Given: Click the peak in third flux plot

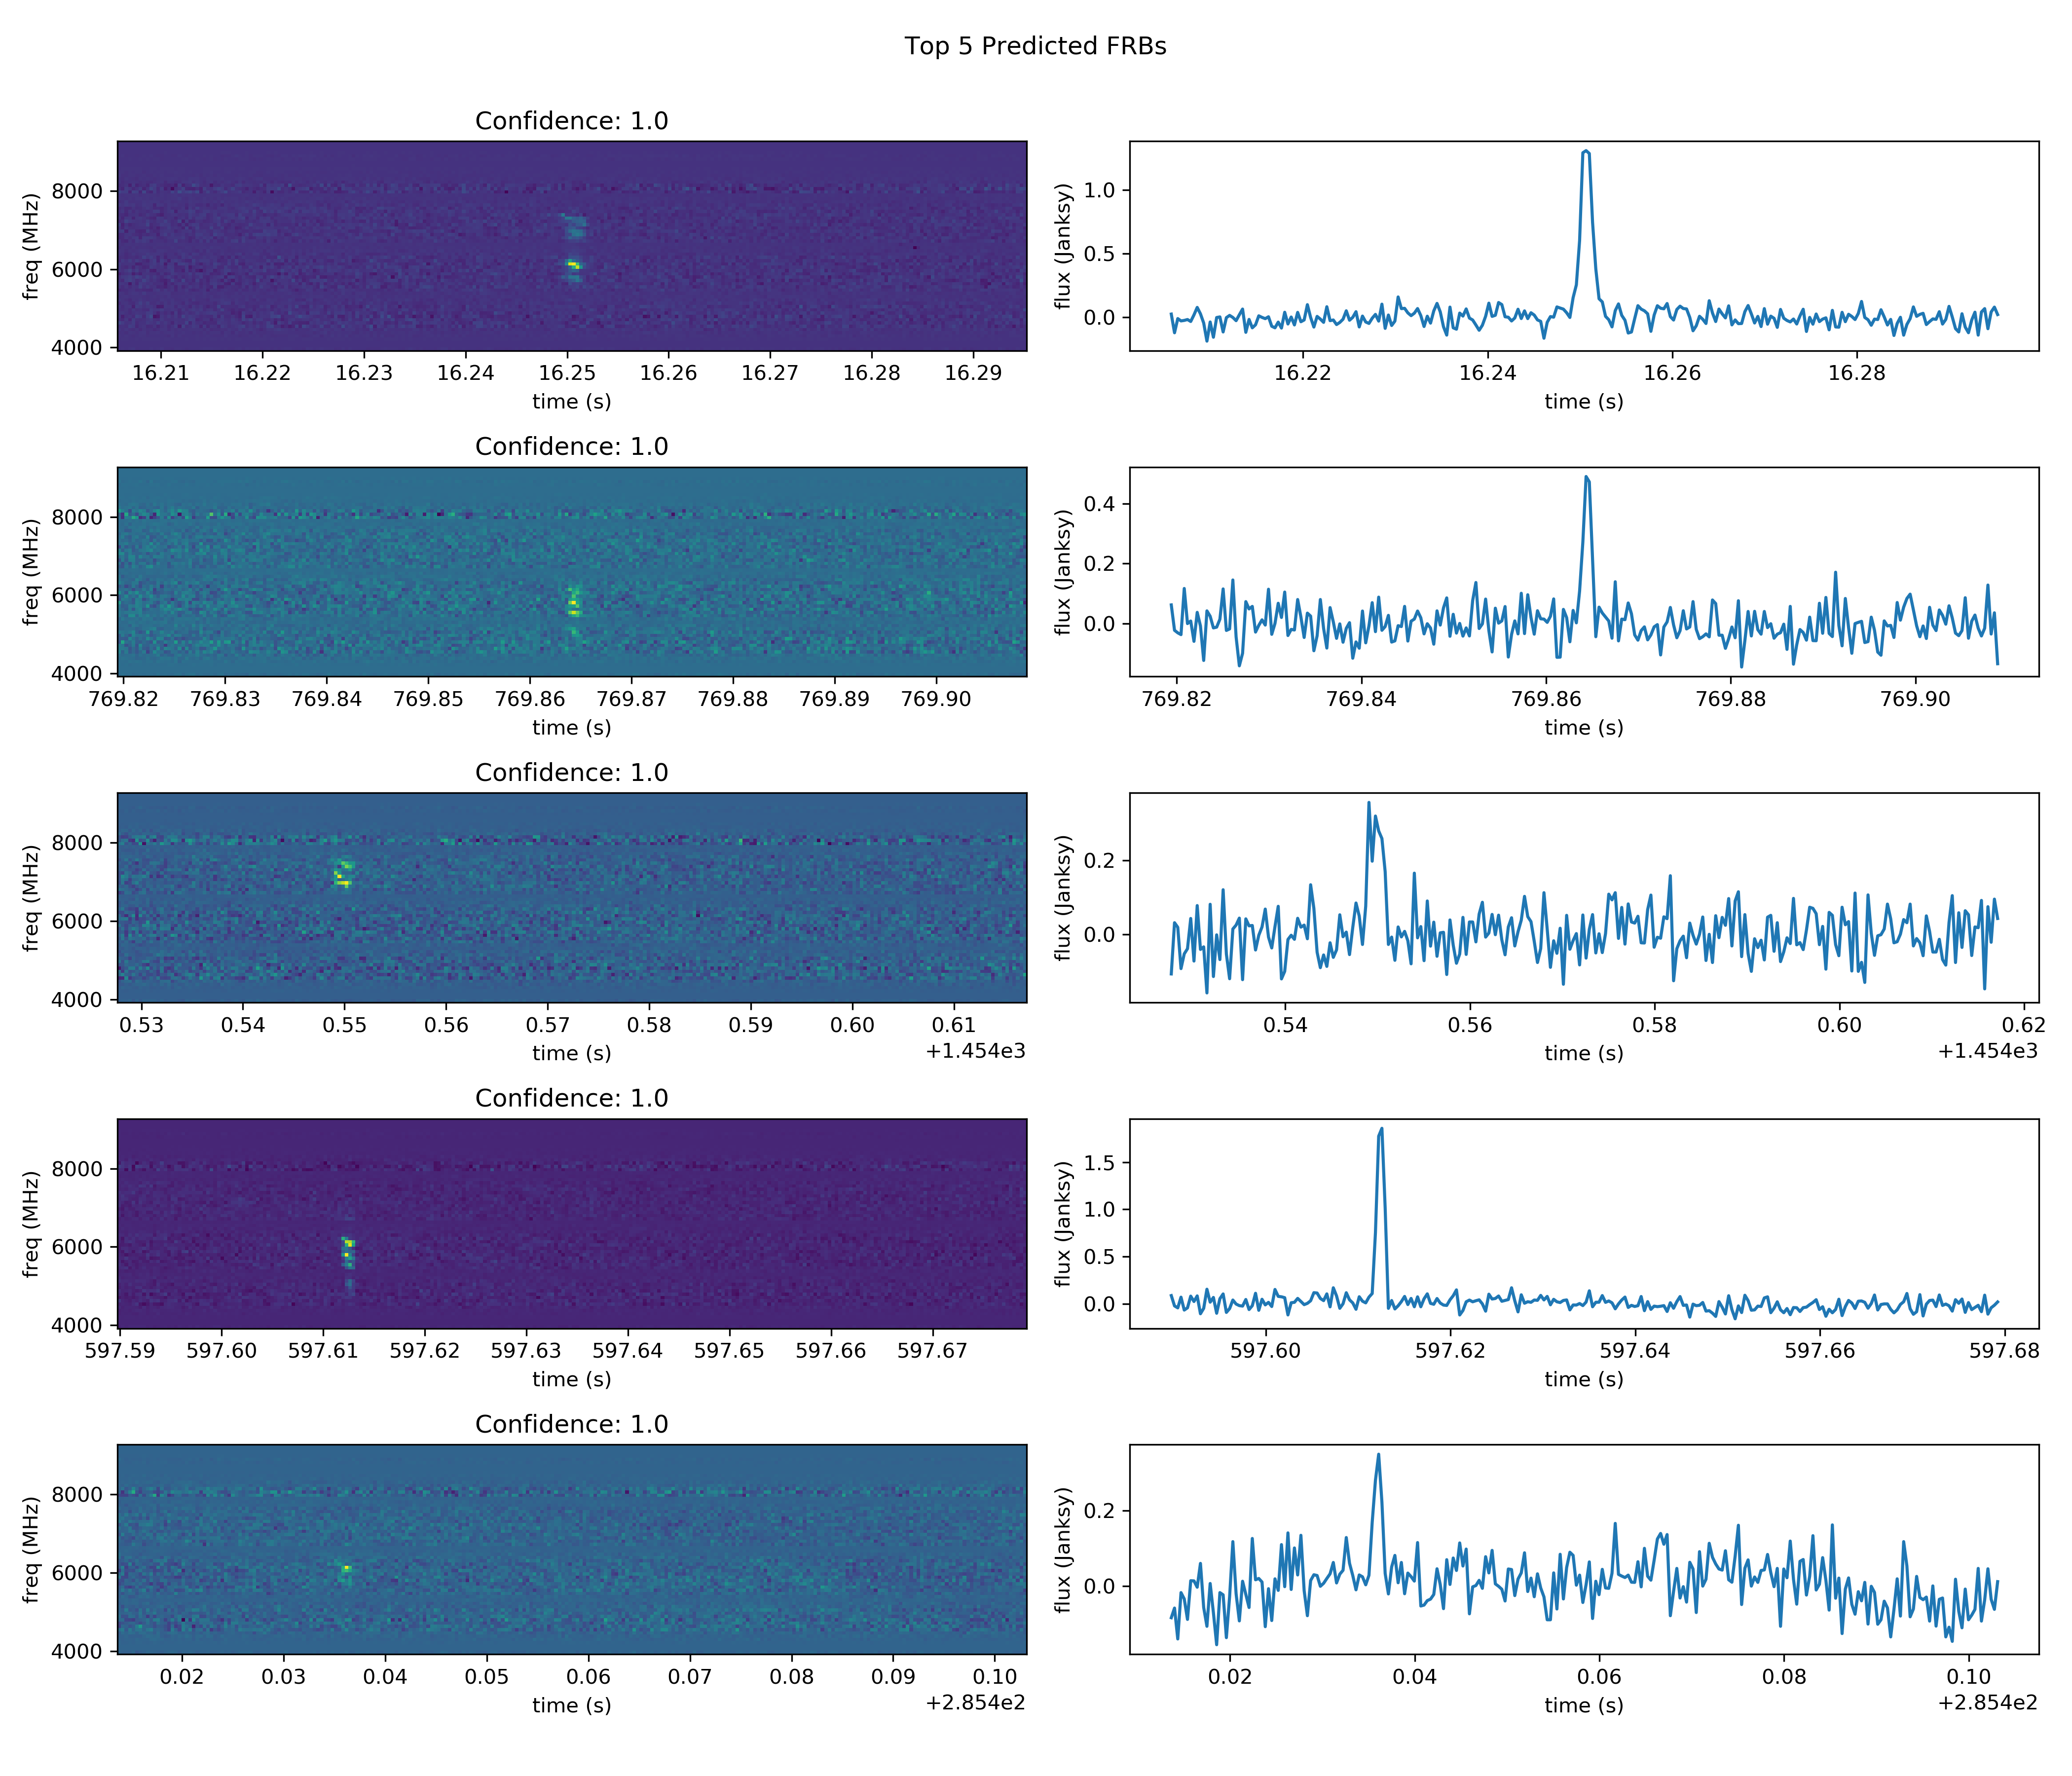Looking at the screenshot, I should pos(1369,803).
